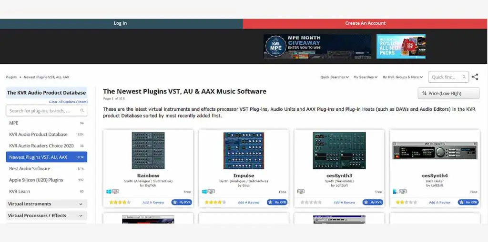Click Add A Review under cesSynth4
This screenshot has width=488, height=242.
click(x=440, y=202)
